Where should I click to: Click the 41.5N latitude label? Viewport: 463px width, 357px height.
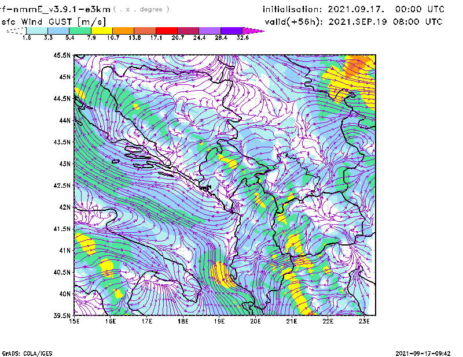62,229
